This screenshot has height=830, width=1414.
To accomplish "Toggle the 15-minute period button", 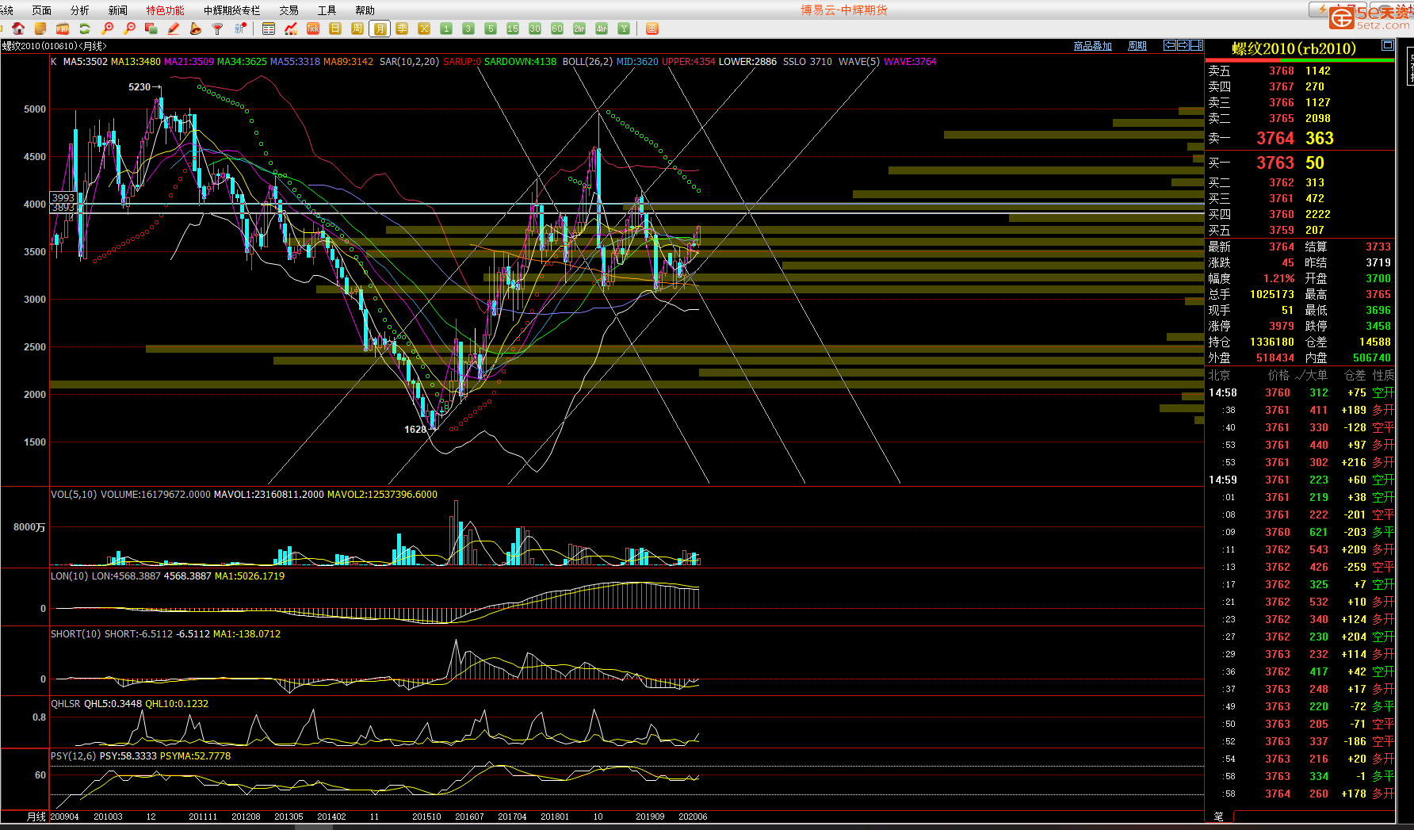I will click(x=513, y=29).
